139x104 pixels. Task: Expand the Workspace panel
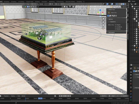[108, 32]
